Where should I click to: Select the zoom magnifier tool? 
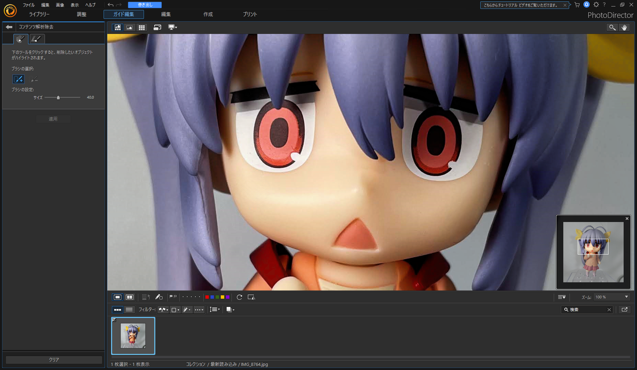[x=613, y=27]
